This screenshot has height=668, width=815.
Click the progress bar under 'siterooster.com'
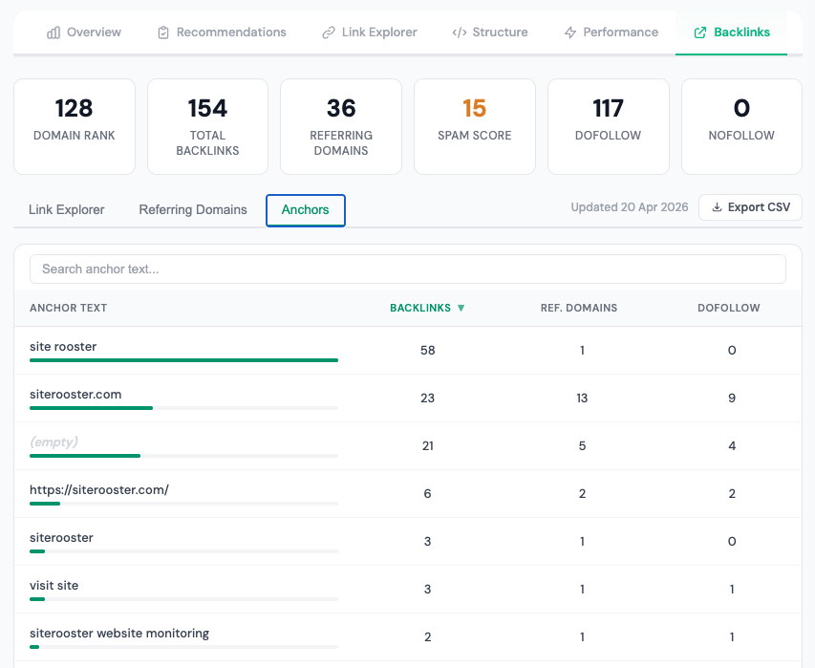click(x=184, y=407)
